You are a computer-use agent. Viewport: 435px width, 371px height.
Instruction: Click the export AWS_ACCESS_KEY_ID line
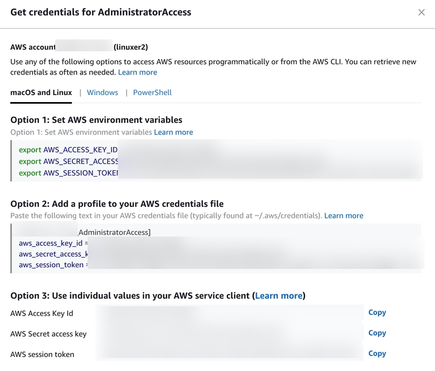(x=68, y=150)
